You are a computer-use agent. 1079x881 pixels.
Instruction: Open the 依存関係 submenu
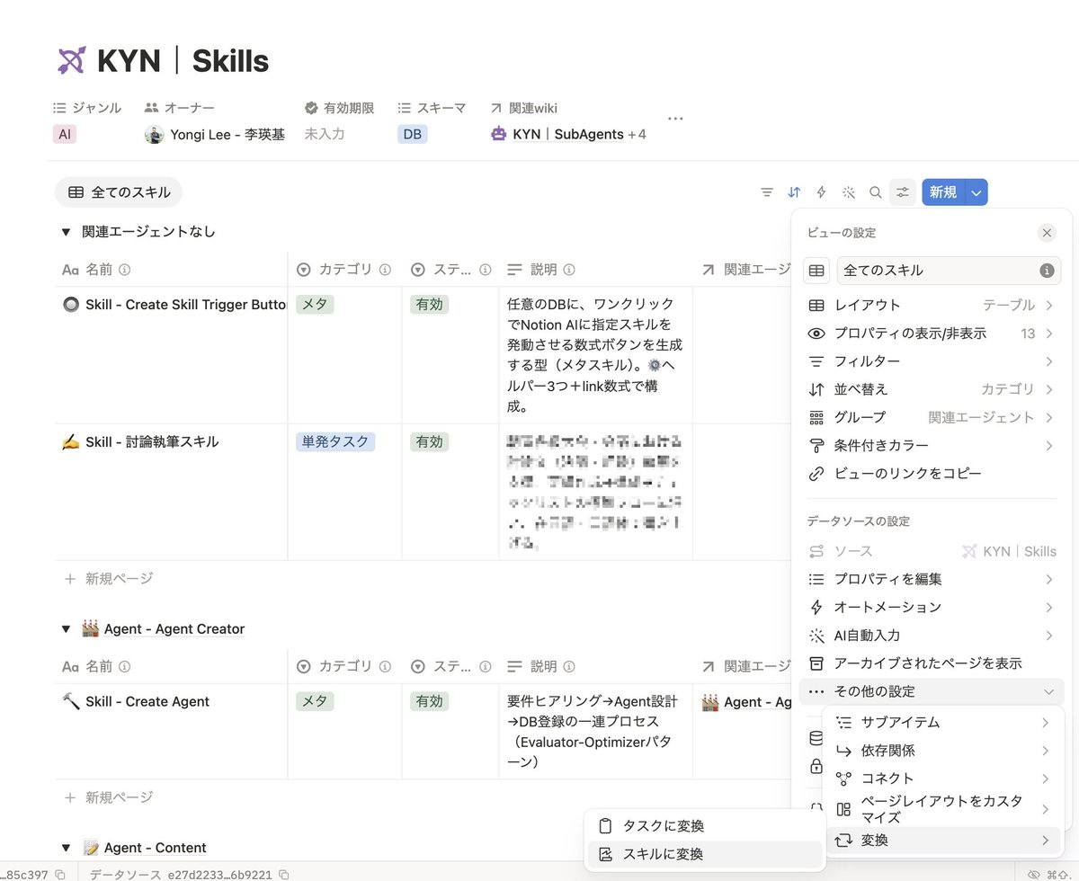click(x=943, y=751)
